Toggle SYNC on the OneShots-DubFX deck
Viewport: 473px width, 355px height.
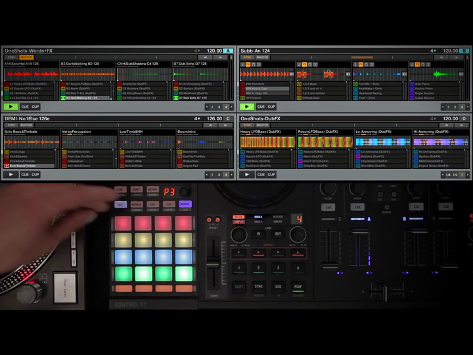tap(248, 125)
